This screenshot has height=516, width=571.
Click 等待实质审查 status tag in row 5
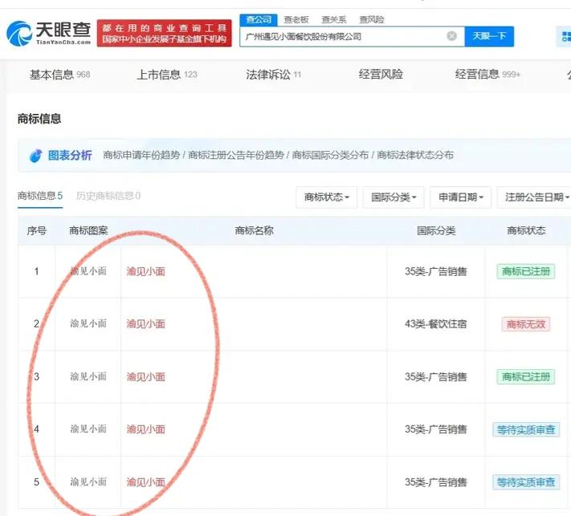(x=526, y=482)
